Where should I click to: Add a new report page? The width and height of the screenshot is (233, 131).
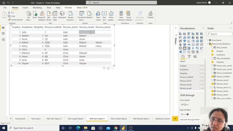tap(175, 119)
